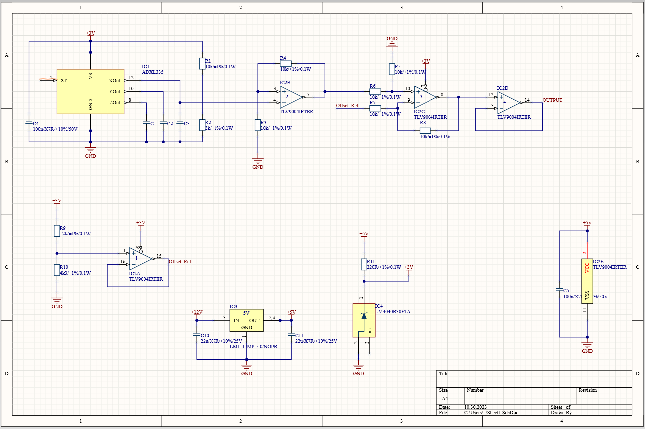The width and height of the screenshot is (645, 429).
Task: Select op-amp IC2C inverting stage symbol
Action: 425,96
